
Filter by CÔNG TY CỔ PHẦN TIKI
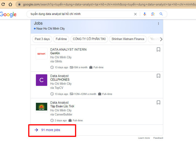coord(89,39)
